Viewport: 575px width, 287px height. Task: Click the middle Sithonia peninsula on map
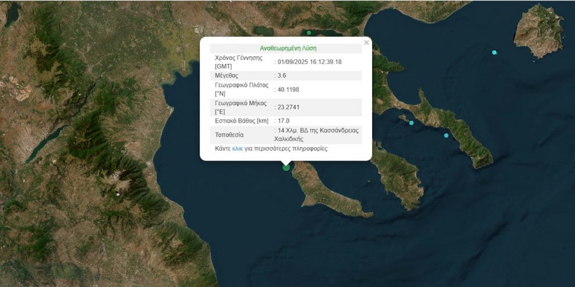pyautogui.click(x=397, y=176)
